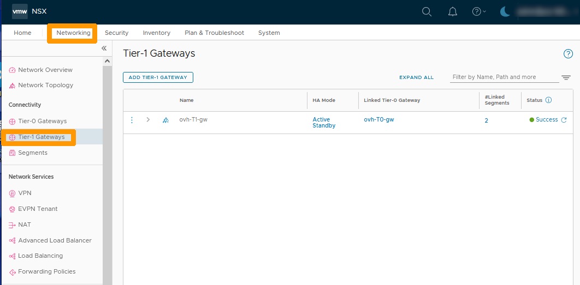The height and width of the screenshot is (285, 580).
Task: Open Network Overview label
Action: (x=45, y=70)
